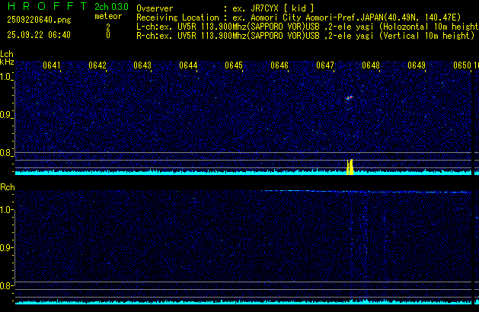
Task: Click the Lch 0.8 kHz axis label
Action: pos(6,153)
